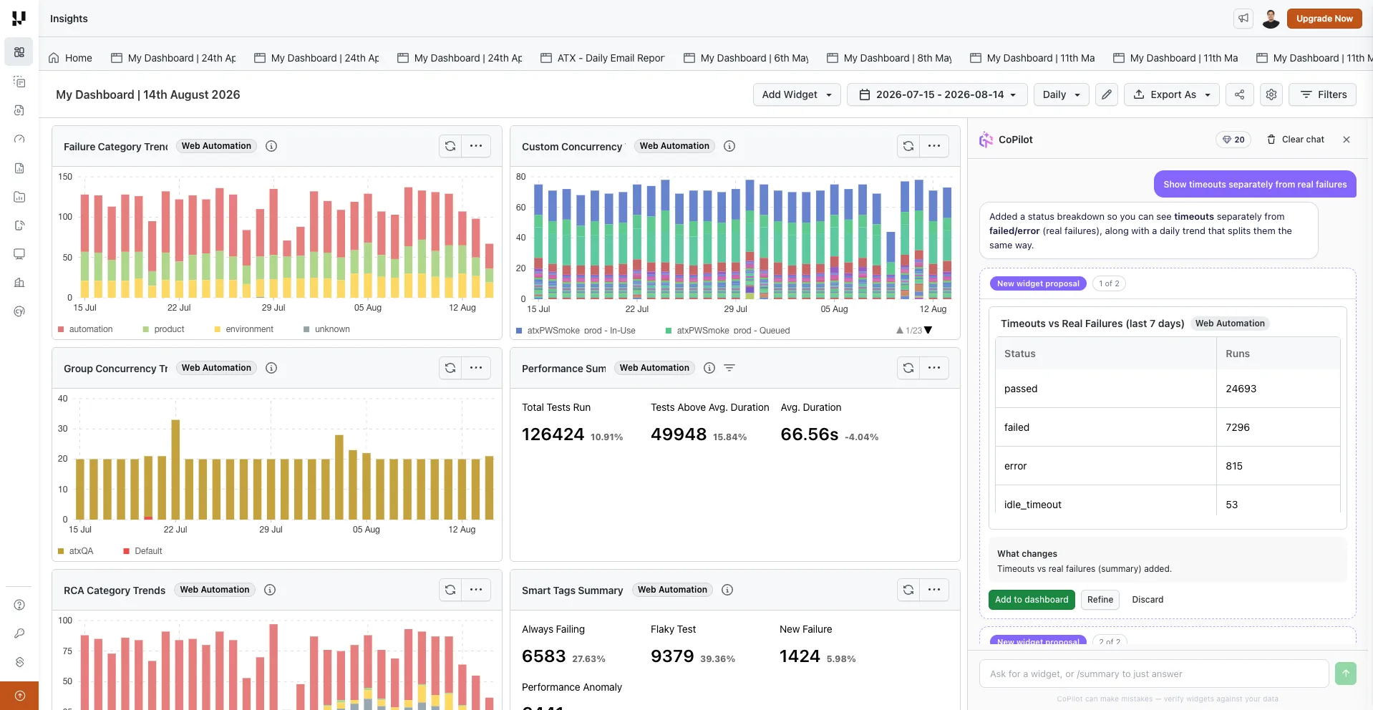Open more options for Smart Tags Summary
The image size is (1373, 710).
pos(934,590)
